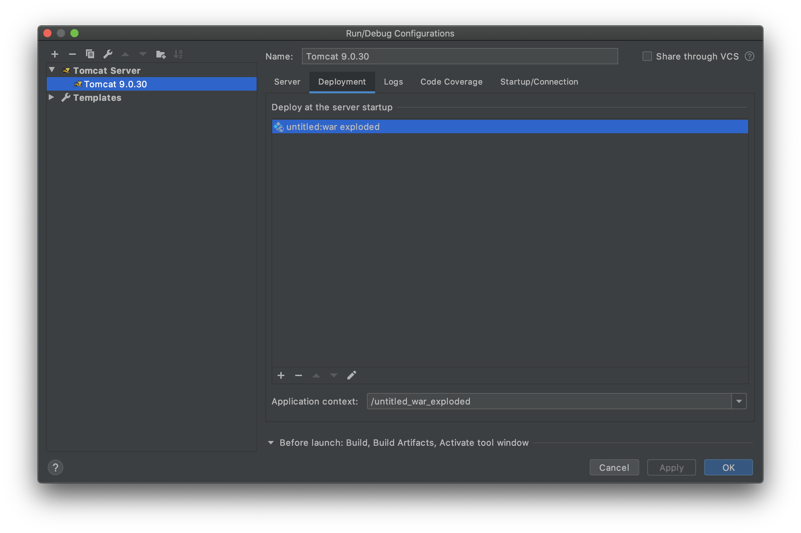Image resolution: width=801 pixels, height=533 pixels.
Task: Open edit templates wrench icon
Action: pos(108,54)
